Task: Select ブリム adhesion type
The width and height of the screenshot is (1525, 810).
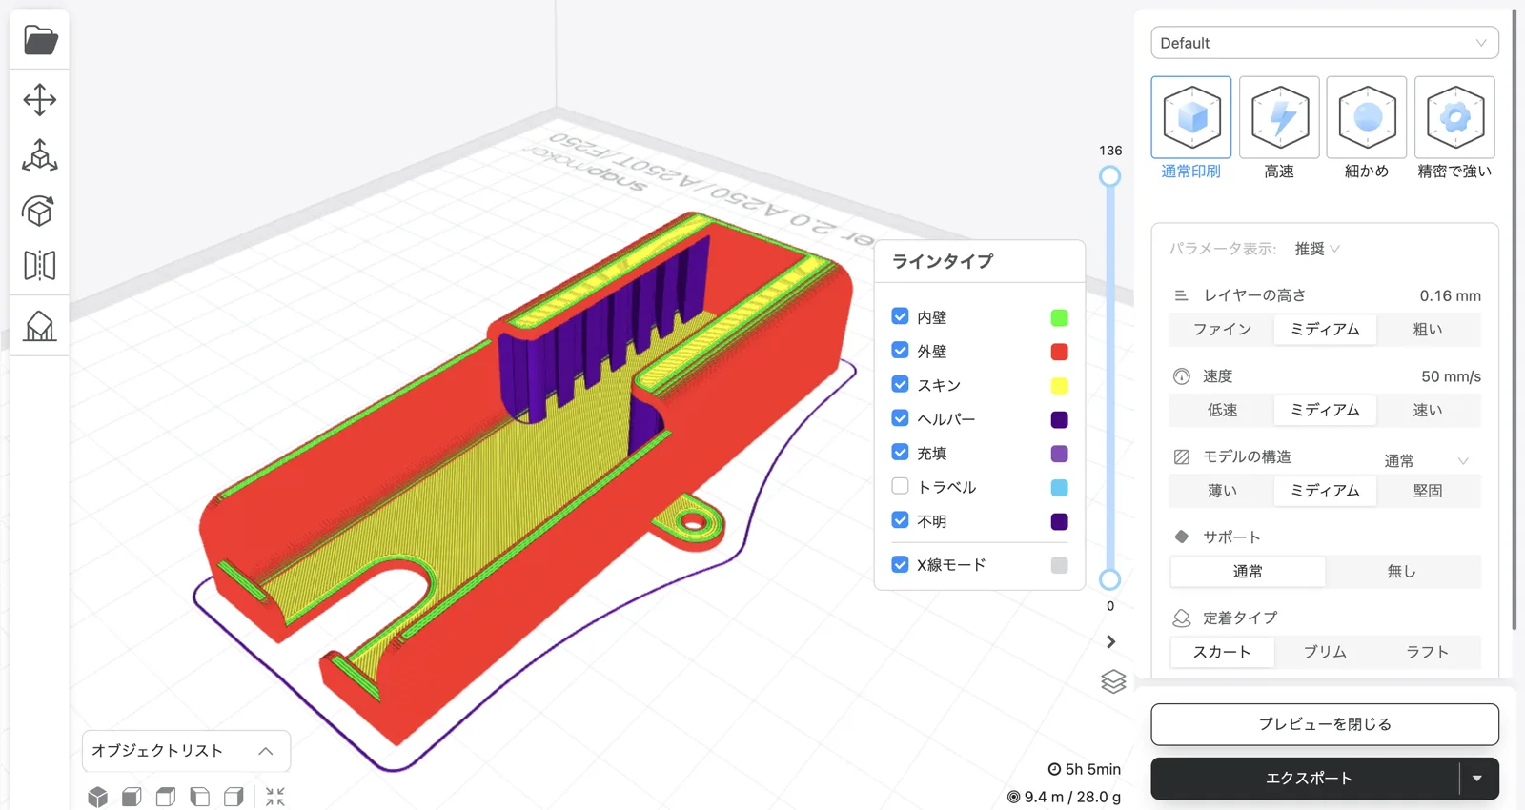Action: pyautogui.click(x=1325, y=652)
